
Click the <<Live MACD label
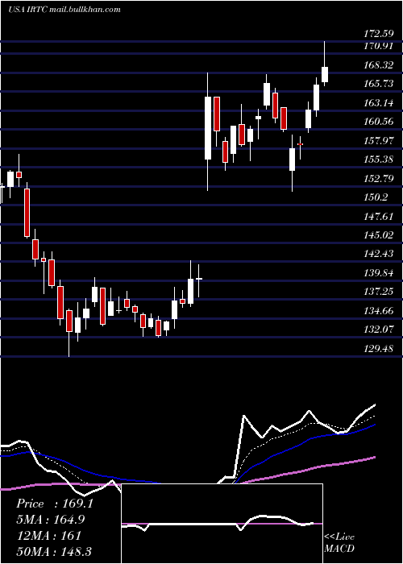[339, 542]
